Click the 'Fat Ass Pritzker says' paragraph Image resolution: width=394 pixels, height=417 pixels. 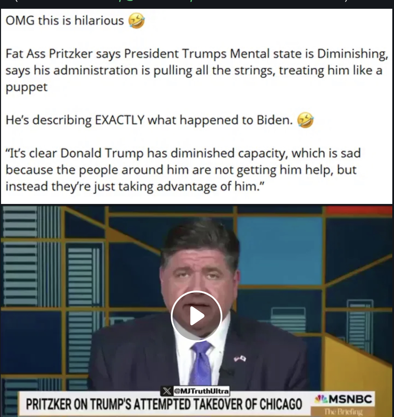pyautogui.click(x=197, y=70)
